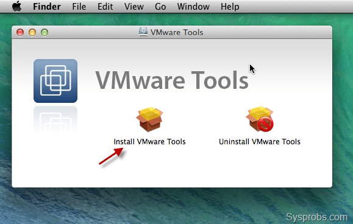Minimize the VMware Tools window

click(32, 32)
